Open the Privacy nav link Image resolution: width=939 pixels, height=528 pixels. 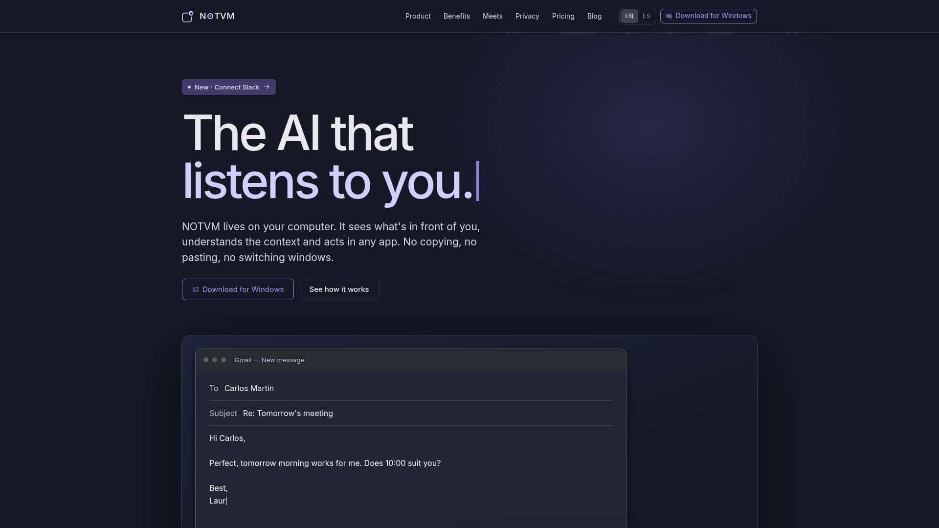click(x=527, y=16)
